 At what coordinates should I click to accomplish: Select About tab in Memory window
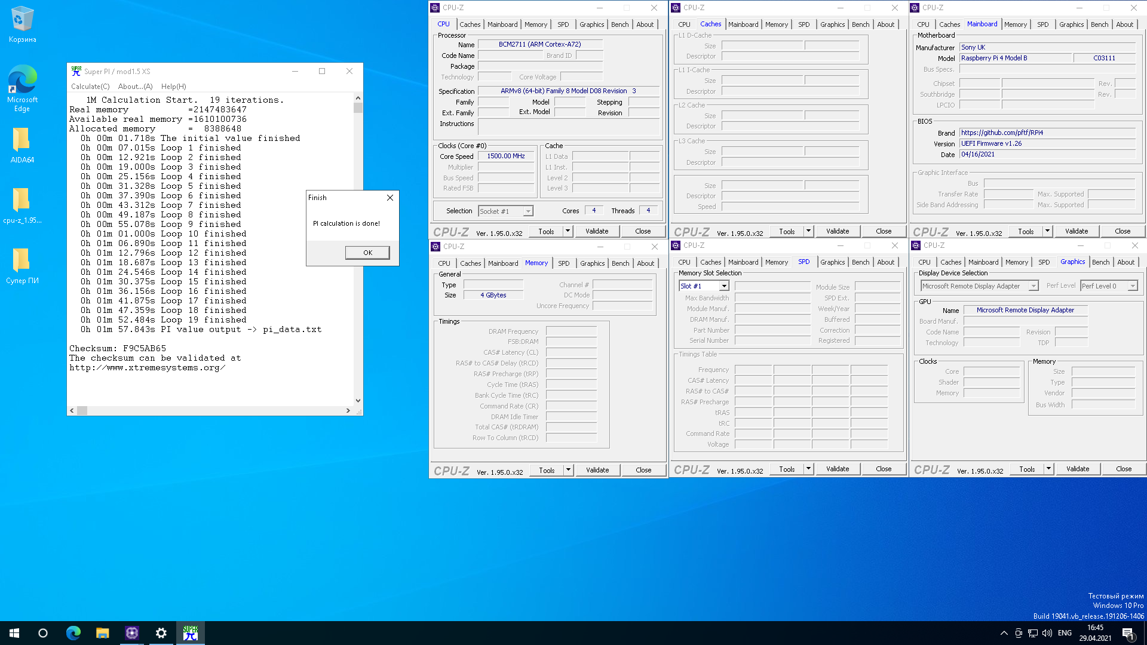[645, 263]
